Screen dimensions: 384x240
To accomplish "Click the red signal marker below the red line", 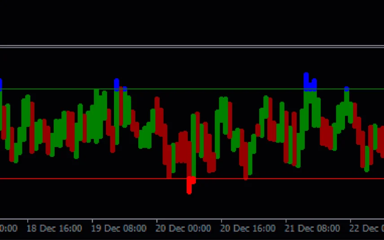I will 190,184.
